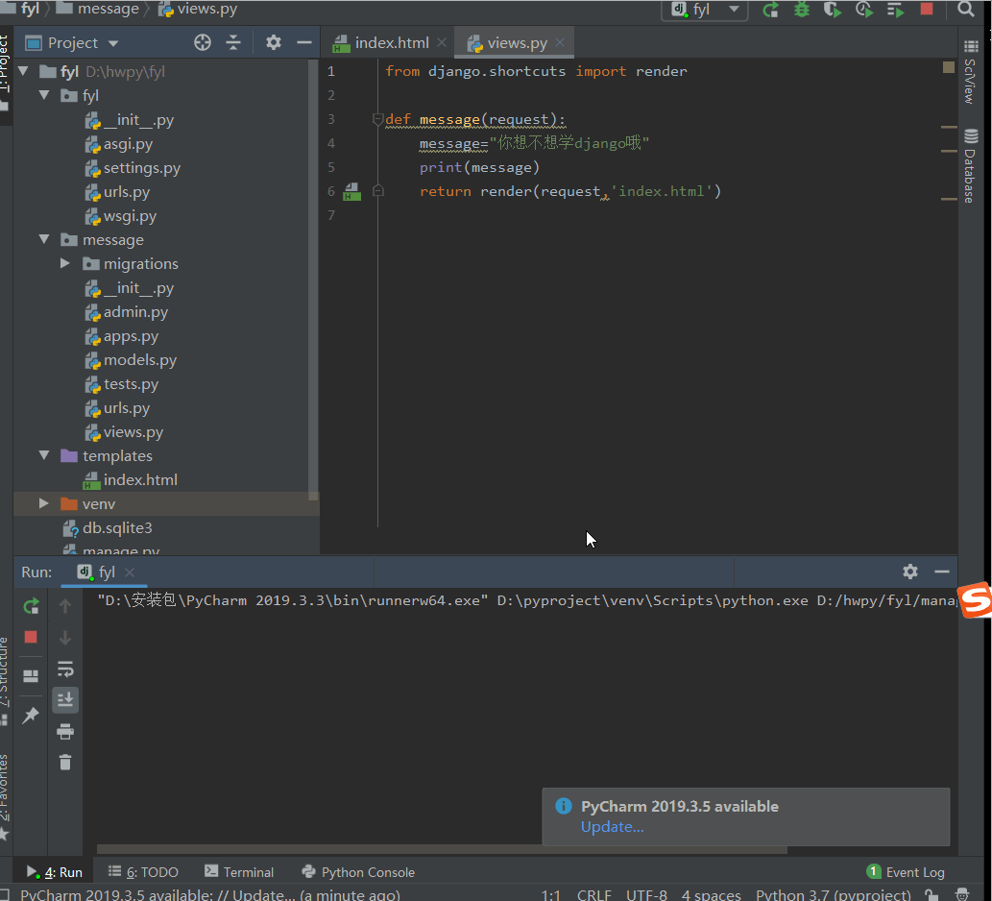Expand the migrations folder
The image size is (992, 901).
pos(65,263)
